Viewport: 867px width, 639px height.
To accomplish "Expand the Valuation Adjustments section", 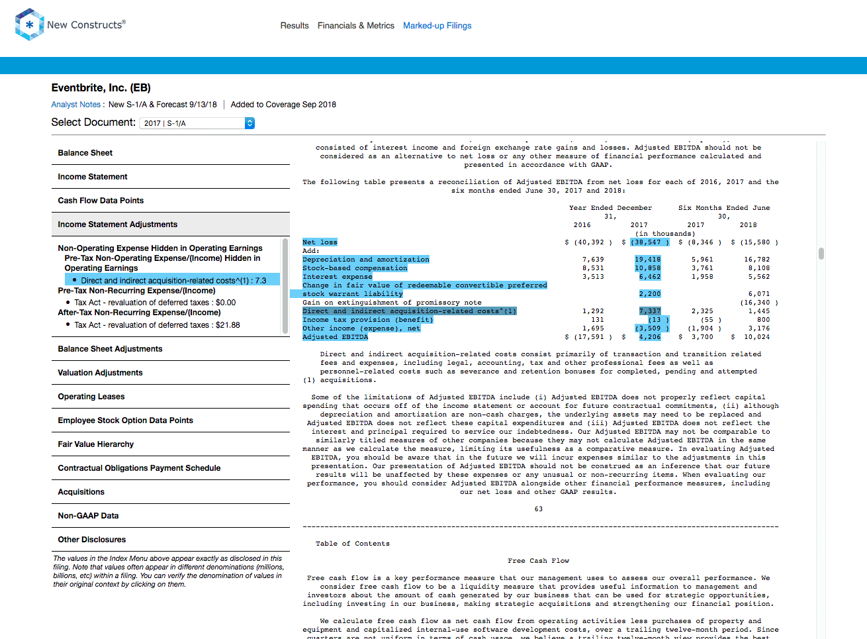I will 171,373.
